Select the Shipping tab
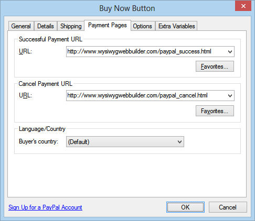This screenshot has width=255, height=221. pos(71,26)
